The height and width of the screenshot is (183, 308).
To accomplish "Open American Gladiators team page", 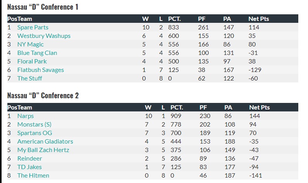I will click(45, 142).
